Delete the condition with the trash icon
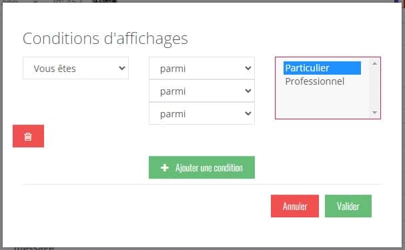The width and height of the screenshot is (405, 250). (28, 136)
